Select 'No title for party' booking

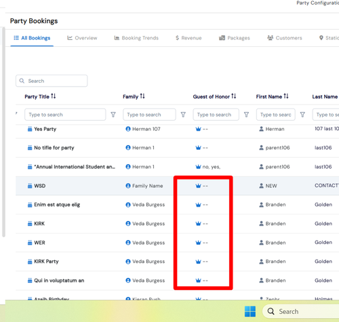pos(54,148)
